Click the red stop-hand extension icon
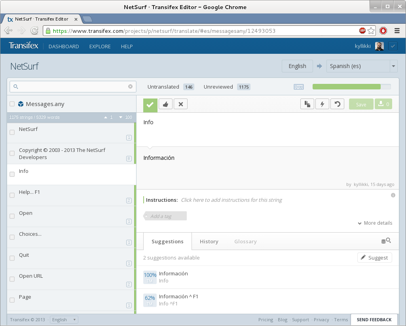406x326 pixels. (x=383, y=31)
